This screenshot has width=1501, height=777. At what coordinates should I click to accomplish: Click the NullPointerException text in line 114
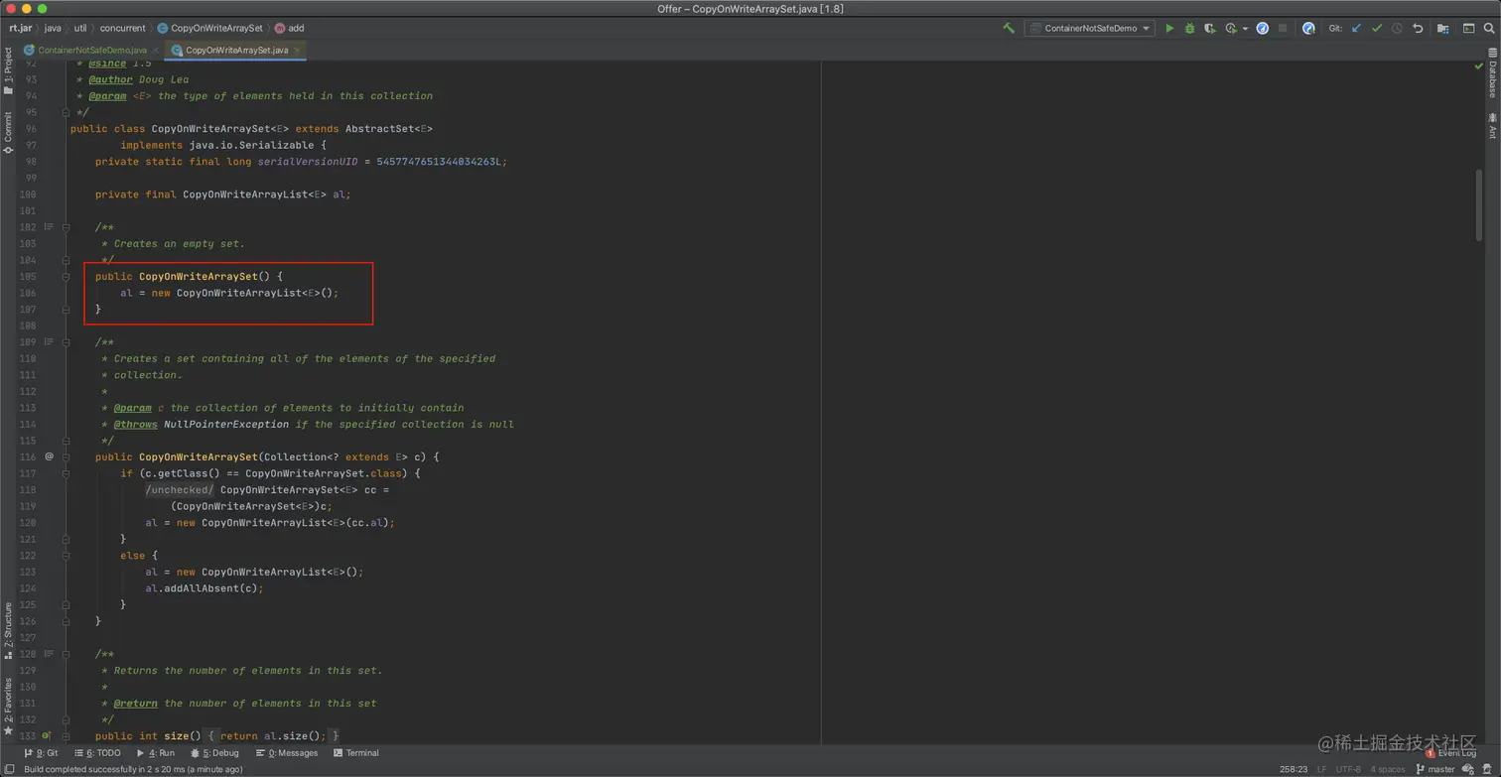click(226, 424)
